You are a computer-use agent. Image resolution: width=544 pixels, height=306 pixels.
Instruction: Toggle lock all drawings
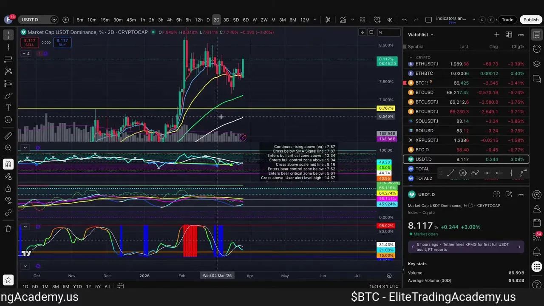(8, 188)
